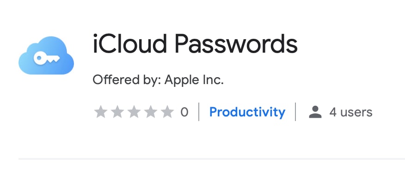This screenshot has height=170, width=405.
Task: Select the first rating star
Action: point(101,112)
